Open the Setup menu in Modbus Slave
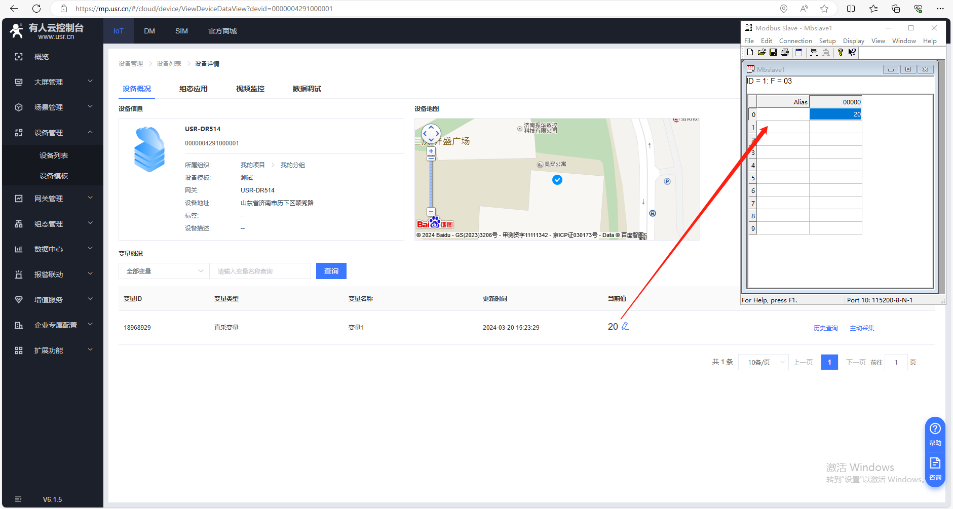The image size is (953, 509). (x=827, y=41)
